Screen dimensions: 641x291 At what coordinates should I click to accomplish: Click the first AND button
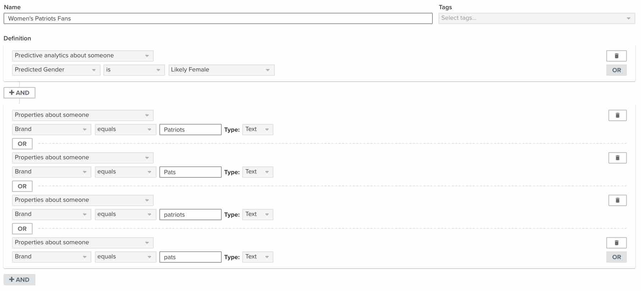(19, 93)
